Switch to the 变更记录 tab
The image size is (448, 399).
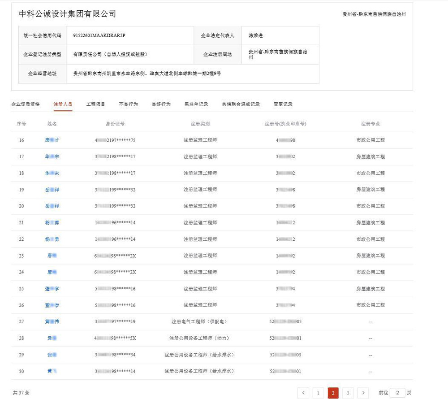pos(283,104)
